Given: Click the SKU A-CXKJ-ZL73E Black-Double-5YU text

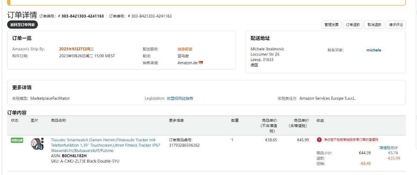Looking at the screenshot, I should pyautogui.click(x=90, y=161).
